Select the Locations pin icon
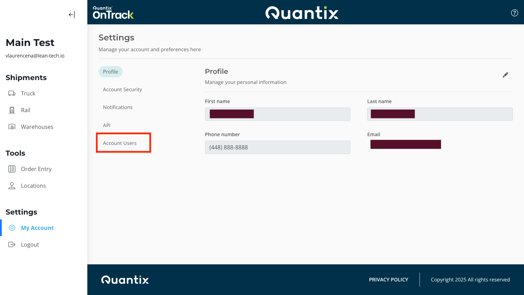 click(x=12, y=185)
